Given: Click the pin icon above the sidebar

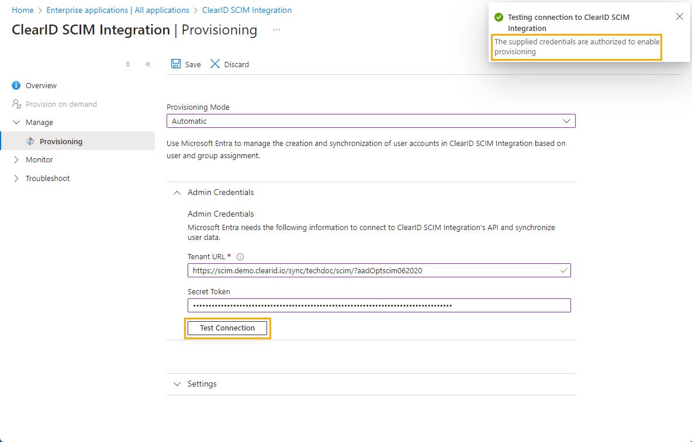Looking at the screenshot, I should pos(127,64).
